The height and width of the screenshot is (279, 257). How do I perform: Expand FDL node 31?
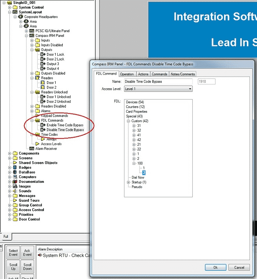[134, 126]
